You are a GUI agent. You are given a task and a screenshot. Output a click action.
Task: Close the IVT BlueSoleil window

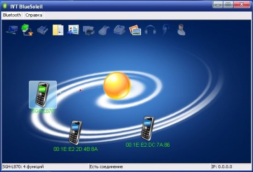click(x=241, y=5)
